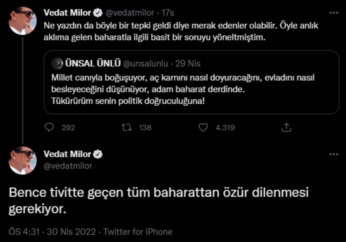
Task: Open bottom tweet's three-dot more menu
Action: pyautogui.click(x=334, y=154)
